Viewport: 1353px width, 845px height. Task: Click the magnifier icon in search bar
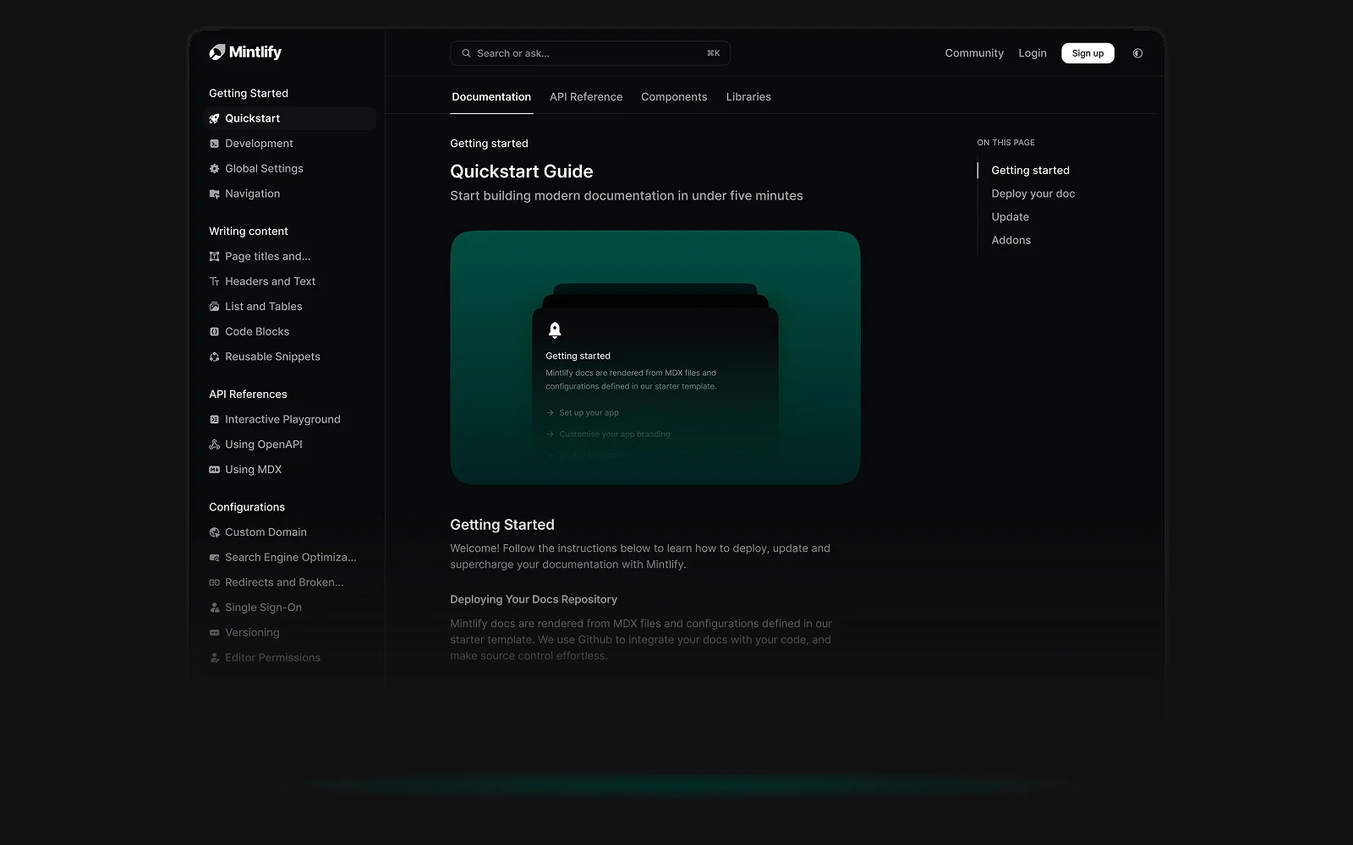tap(466, 53)
